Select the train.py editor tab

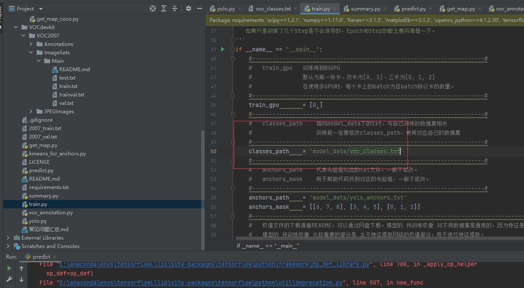pyautogui.click(x=320, y=8)
